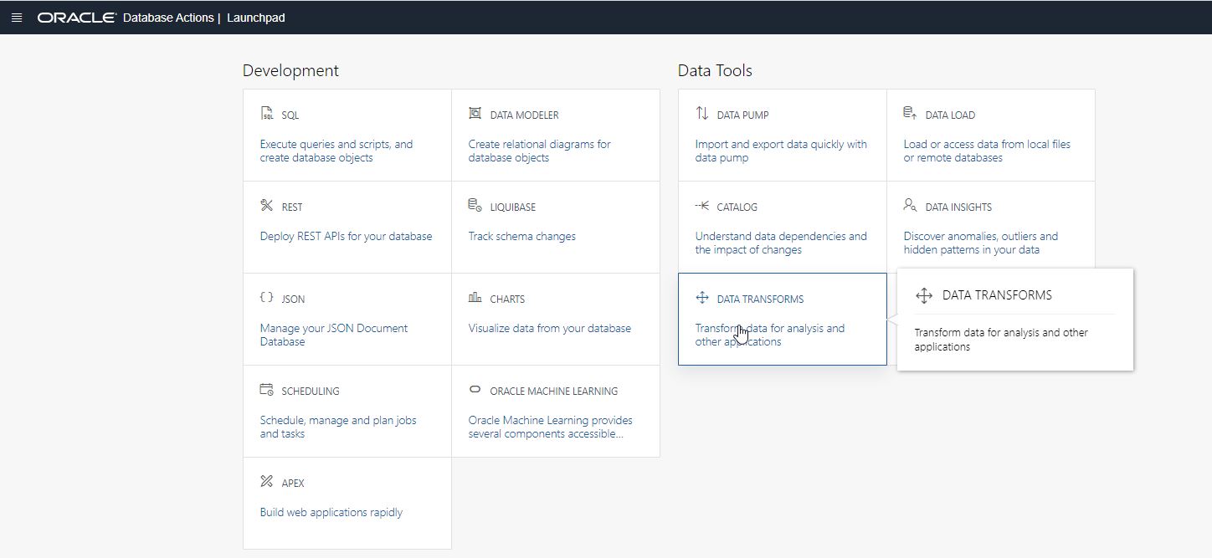This screenshot has width=1212, height=558.
Task: Open the hamburger navigation menu
Action: [16, 18]
